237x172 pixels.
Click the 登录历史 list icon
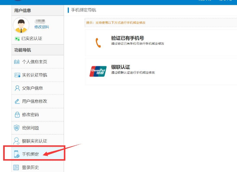tap(16, 167)
